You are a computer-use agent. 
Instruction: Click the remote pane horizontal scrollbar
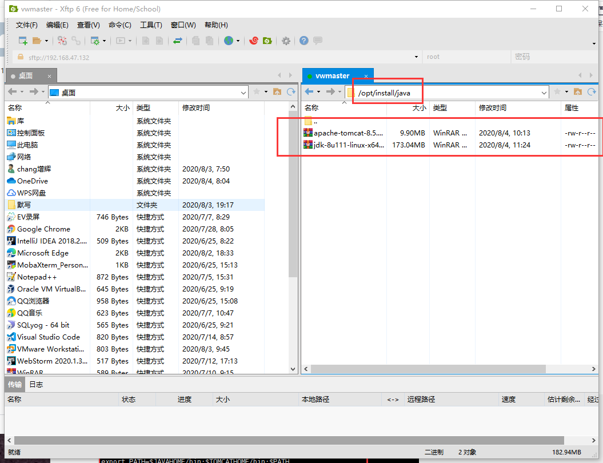point(428,369)
